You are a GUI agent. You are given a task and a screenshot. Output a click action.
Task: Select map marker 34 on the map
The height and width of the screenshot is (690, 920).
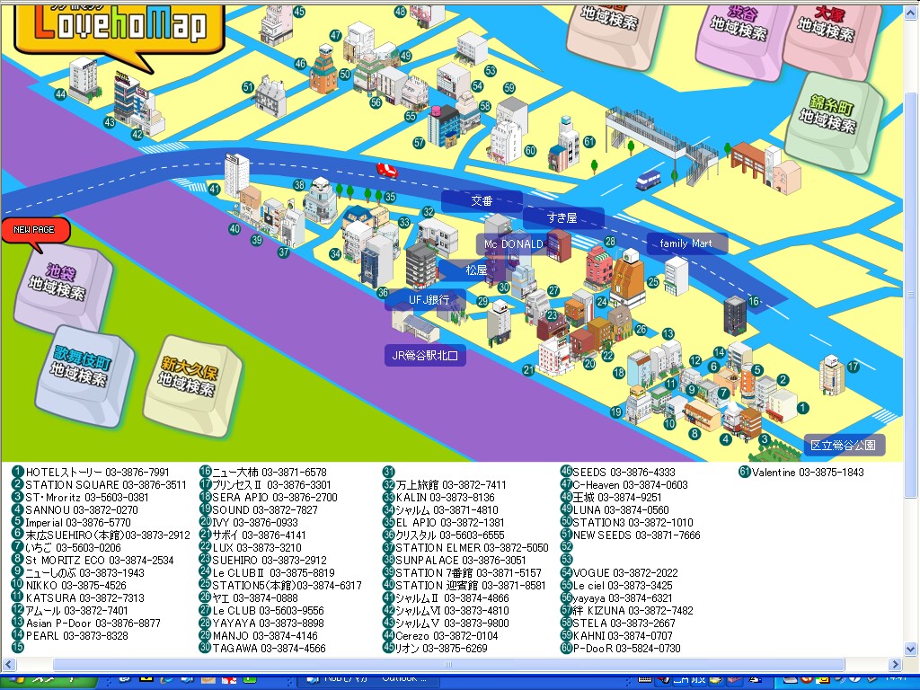coord(335,254)
